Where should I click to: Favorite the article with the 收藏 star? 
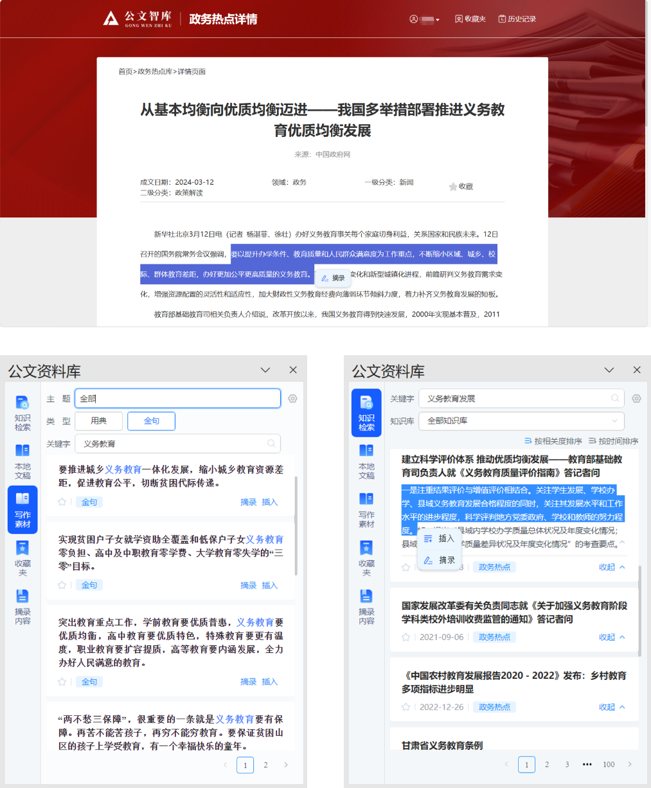pyautogui.click(x=461, y=187)
